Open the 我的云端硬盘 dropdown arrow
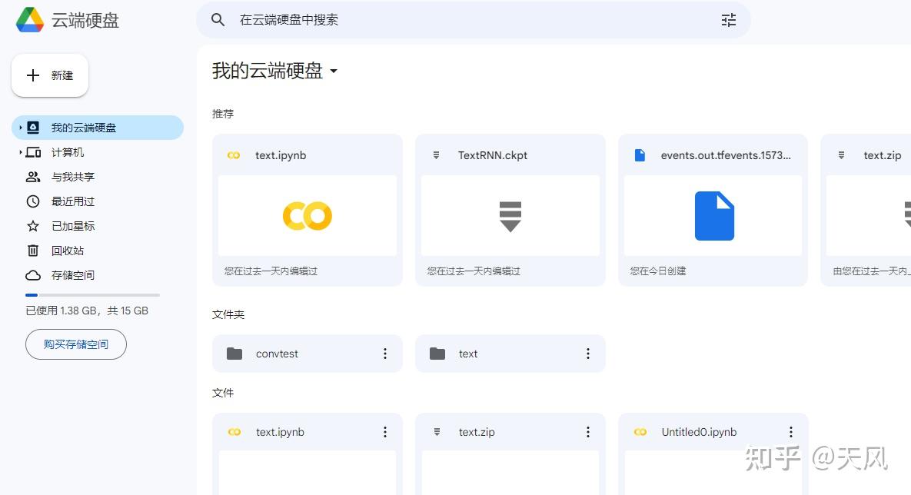 pyautogui.click(x=334, y=71)
